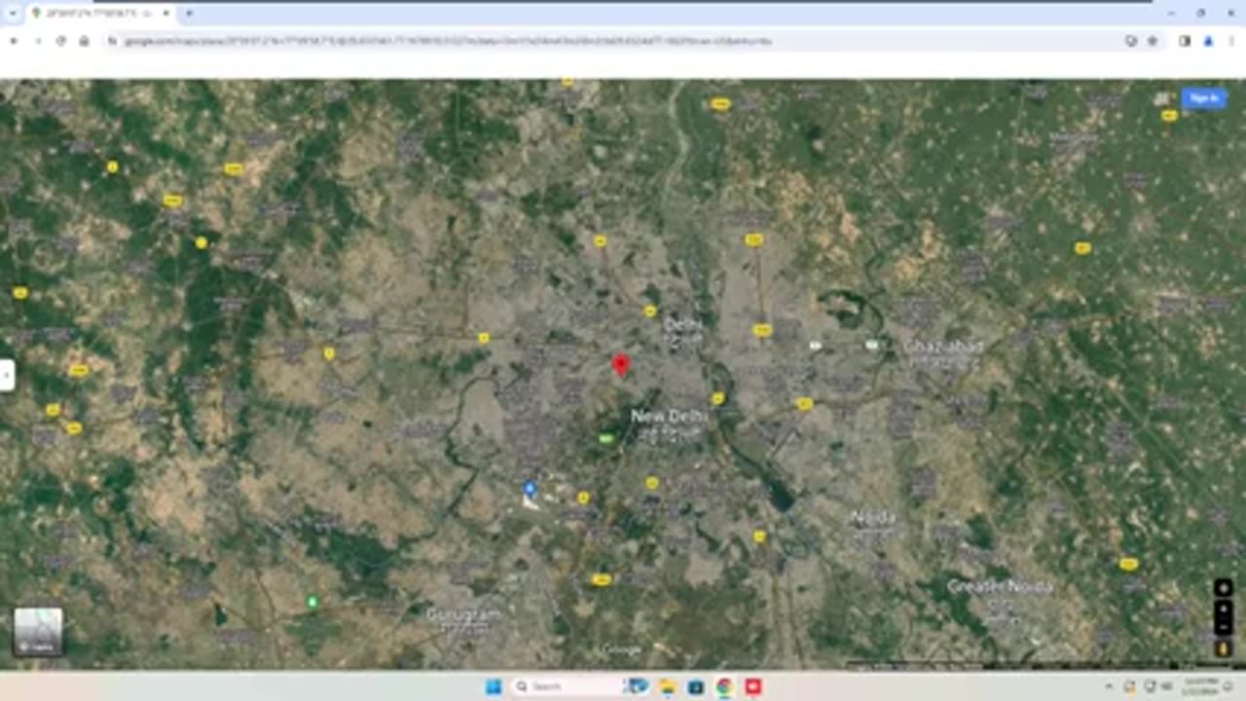Close the Google Maps browser tab
The image size is (1246, 701).
click(165, 13)
